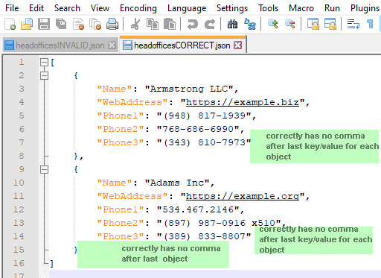Open the Search menu
Screen dimensions: 381x278
pyautogui.click(x=67, y=8)
